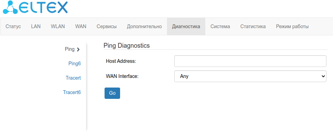Image resolution: width=333 pixels, height=138 pixels.
Task: Switch to the LAN tab
Action: tap(36, 26)
